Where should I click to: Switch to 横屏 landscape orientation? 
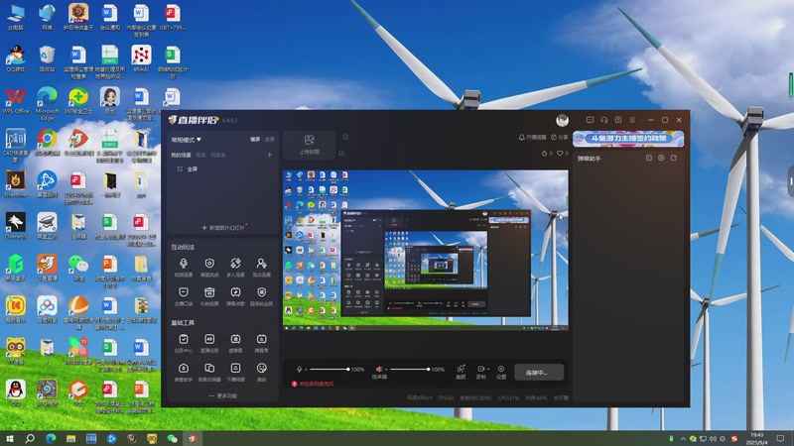click(x=255, y=140)
